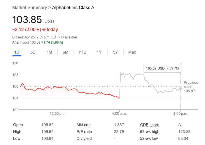Select the 5Y range tab
Viewport: 205px width, 145px height.
(115, 52)
